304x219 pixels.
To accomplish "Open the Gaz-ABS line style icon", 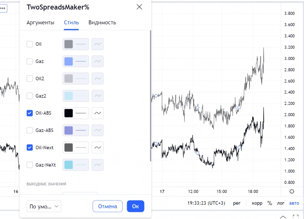I will coord(97,130).
